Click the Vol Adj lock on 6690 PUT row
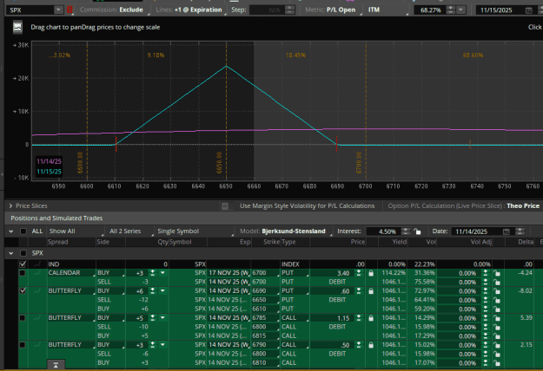This screenshot has height=371, width=543. 497,291
